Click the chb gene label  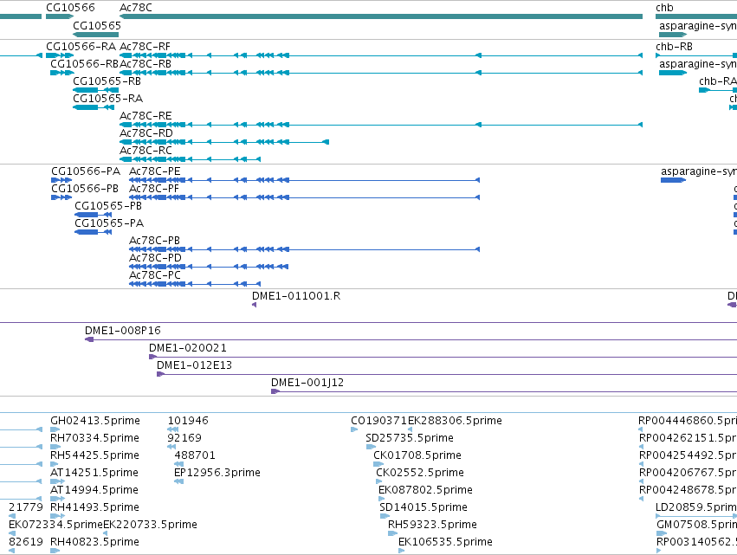(x=664, y=8)
